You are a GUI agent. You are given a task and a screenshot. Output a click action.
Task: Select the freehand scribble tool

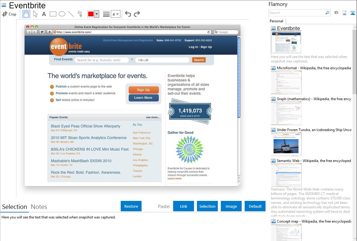click(80, 14)
